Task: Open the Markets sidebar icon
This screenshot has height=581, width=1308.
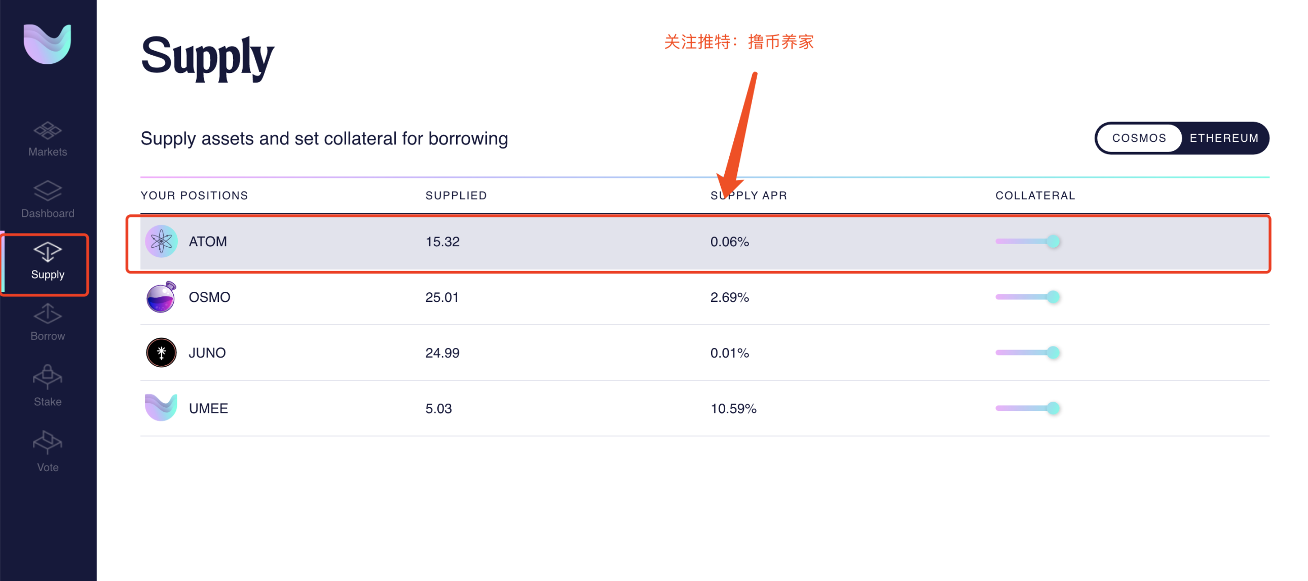Action: (47, 130)
